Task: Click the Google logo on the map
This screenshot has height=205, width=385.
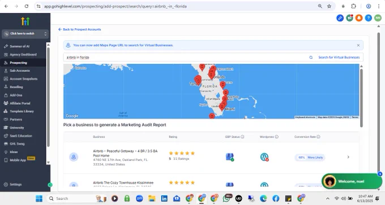Action: tap(72, 116)
